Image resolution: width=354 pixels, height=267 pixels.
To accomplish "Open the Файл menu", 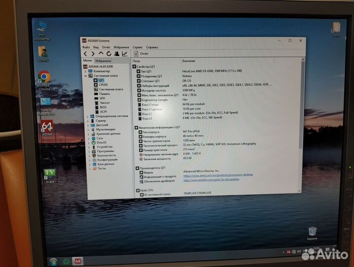I will (86, 47).
